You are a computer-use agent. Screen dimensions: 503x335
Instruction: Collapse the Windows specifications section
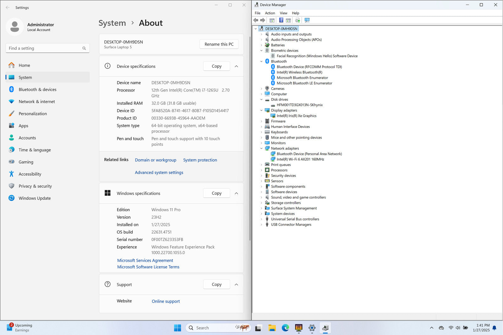pyautogui.click(x=236, y=193)
